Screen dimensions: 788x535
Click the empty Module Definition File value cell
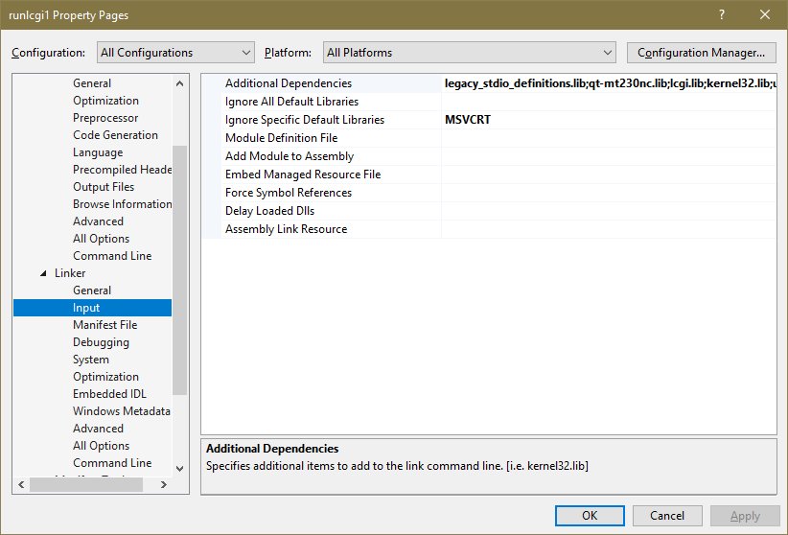pos(609,138)
